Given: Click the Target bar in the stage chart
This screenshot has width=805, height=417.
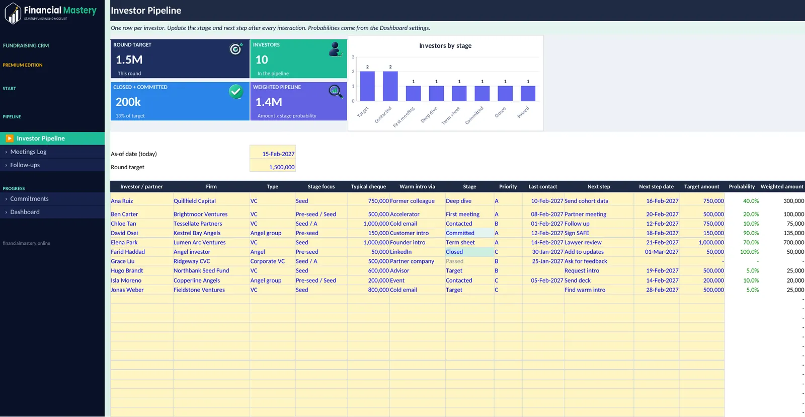Looking at the screenshot, I should [367, 86].
